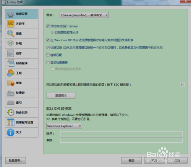Close the Listary 选项 window
191x167 pixels.
point(185,1)
